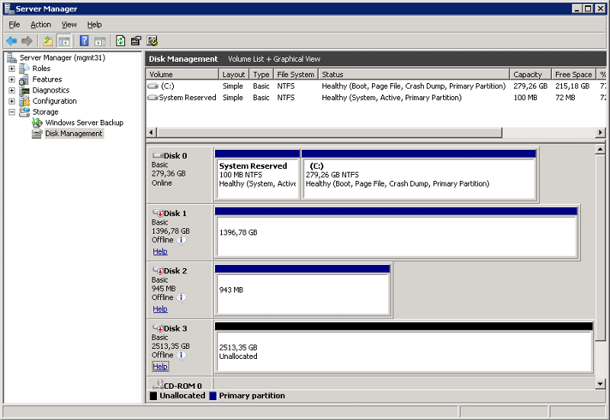This screenshot has height=420, width=610.
Task: Expand the Features tree node
Action: (x=11, y=79)
